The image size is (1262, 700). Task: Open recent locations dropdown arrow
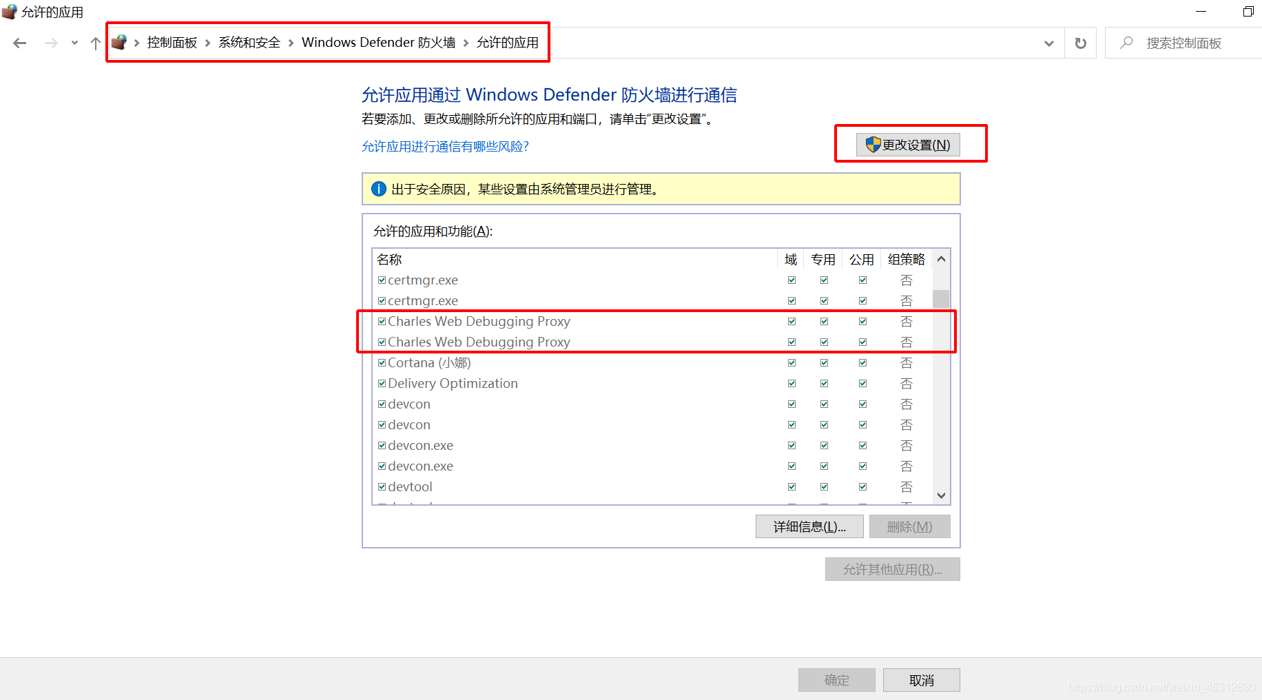74,43
